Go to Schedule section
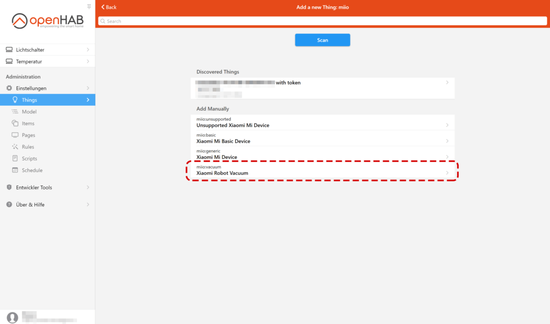Image resolution: width=550 pixels, height=324 pixels. (x=47, y=170)
